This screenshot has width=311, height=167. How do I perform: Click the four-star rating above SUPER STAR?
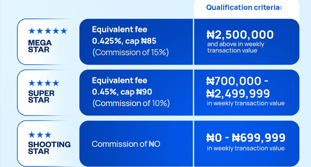click(x=44, y=83)
